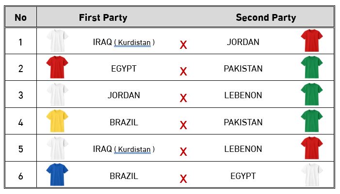
Task: Click the red X in row 2
Action: (183, 72)
